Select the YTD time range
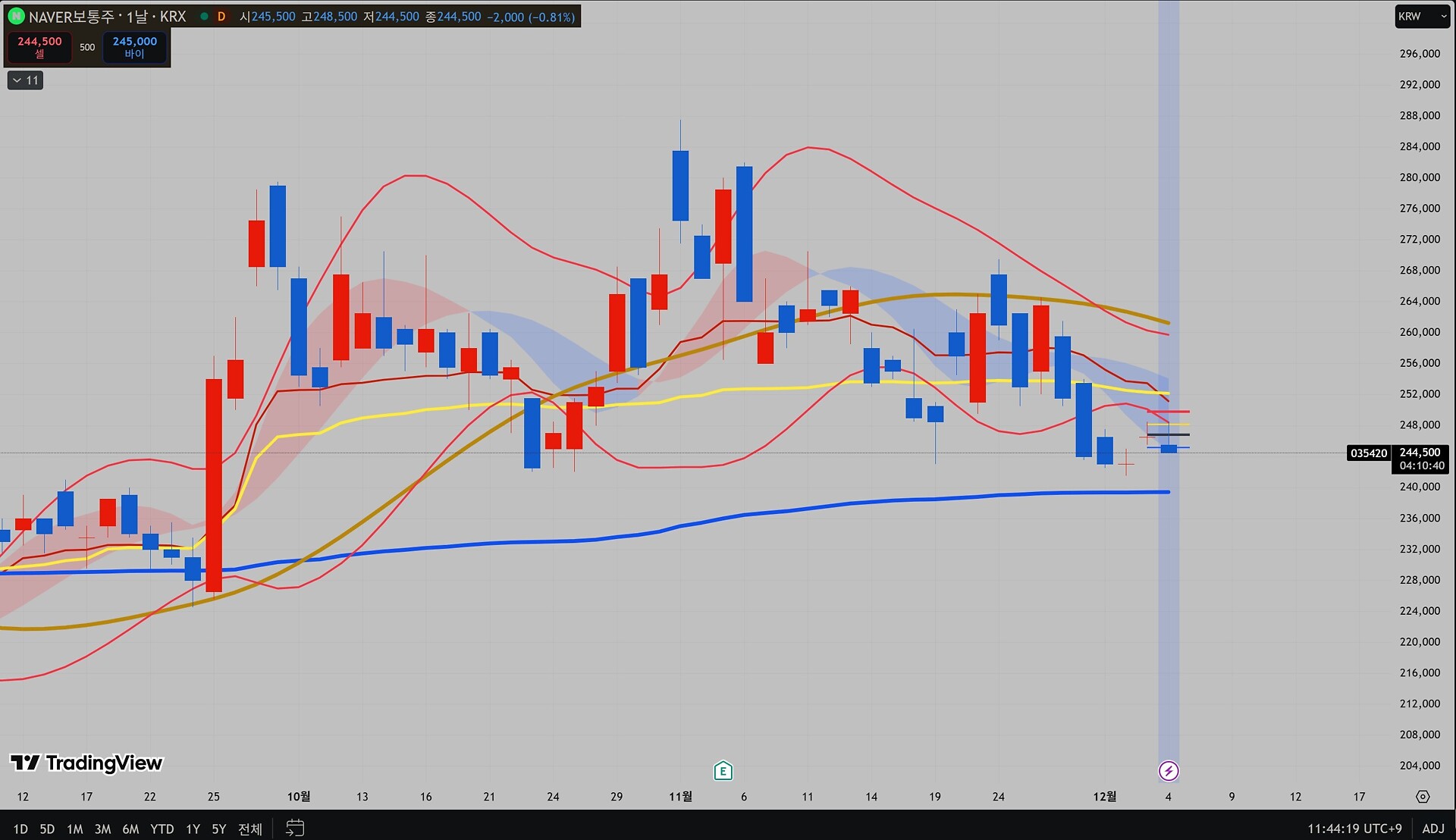This screenshot has height=840, width=1456. [x=162, y=829]
